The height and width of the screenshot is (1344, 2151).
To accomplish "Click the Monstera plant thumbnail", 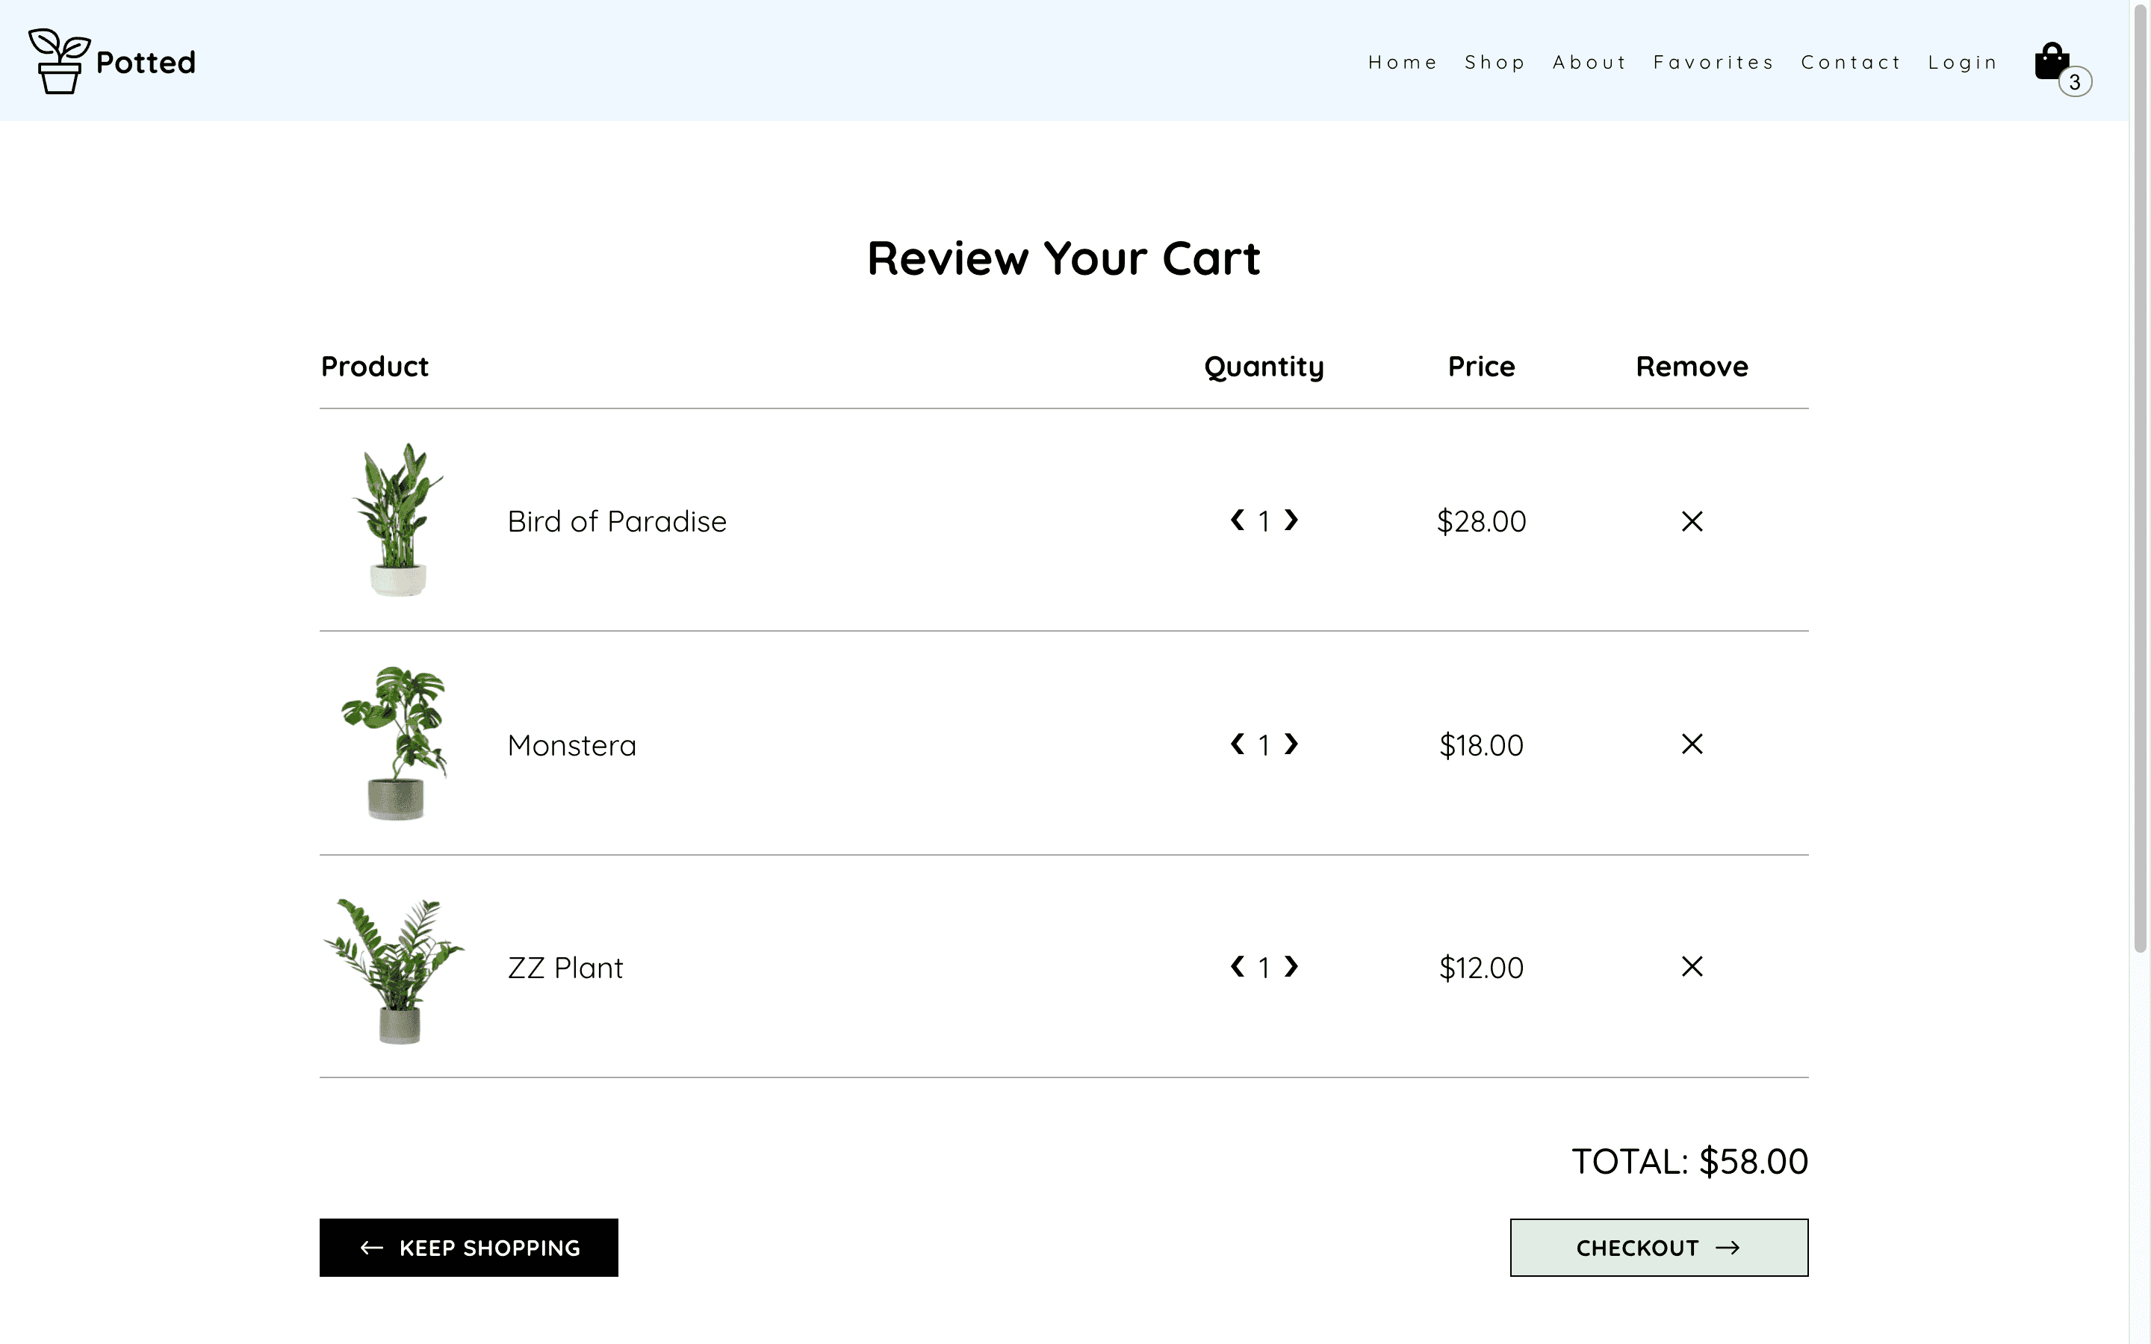I will 394,743.
